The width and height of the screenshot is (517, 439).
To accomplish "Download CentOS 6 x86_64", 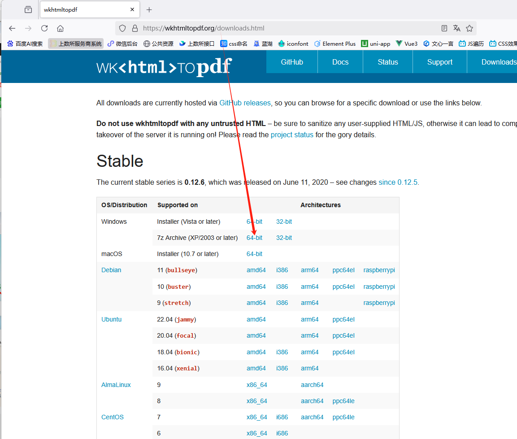I will pos(256,433).
